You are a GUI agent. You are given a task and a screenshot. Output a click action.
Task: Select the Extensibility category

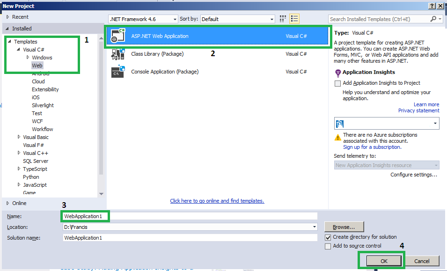click(45, 89)
